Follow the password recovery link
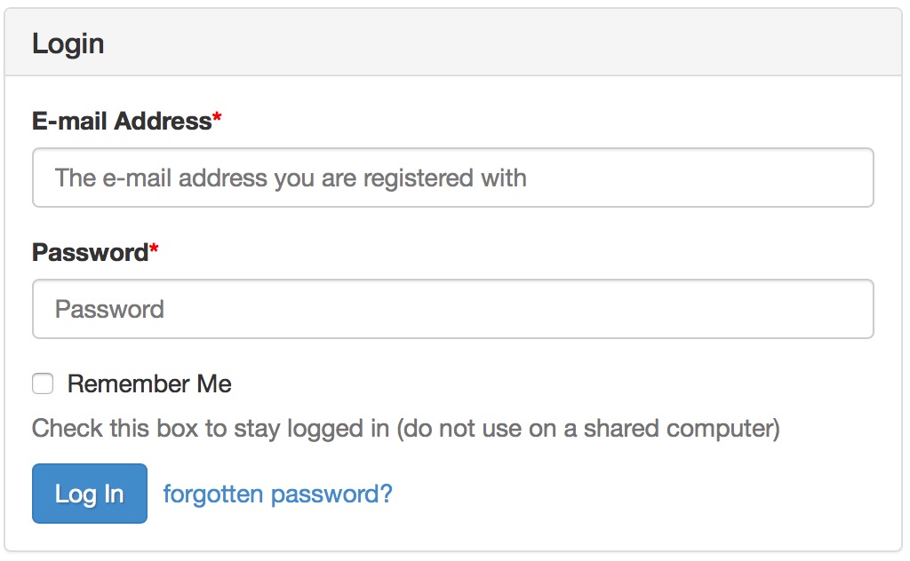 (277, 494)
